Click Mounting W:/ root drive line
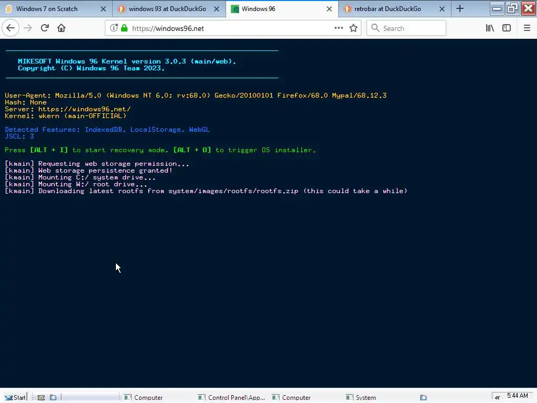This screenshot has width=537, height=403. pyautogui.click(x=76, y=184)
